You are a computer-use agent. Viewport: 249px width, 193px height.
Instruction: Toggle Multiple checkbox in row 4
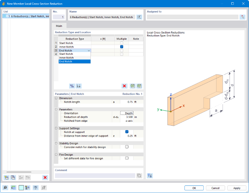point(122,54)
